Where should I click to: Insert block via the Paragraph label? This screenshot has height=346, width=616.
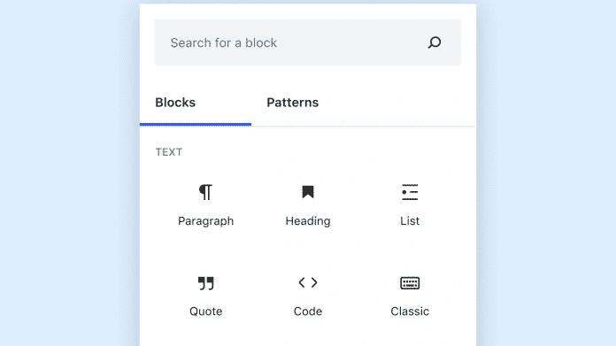pos(206,221)
